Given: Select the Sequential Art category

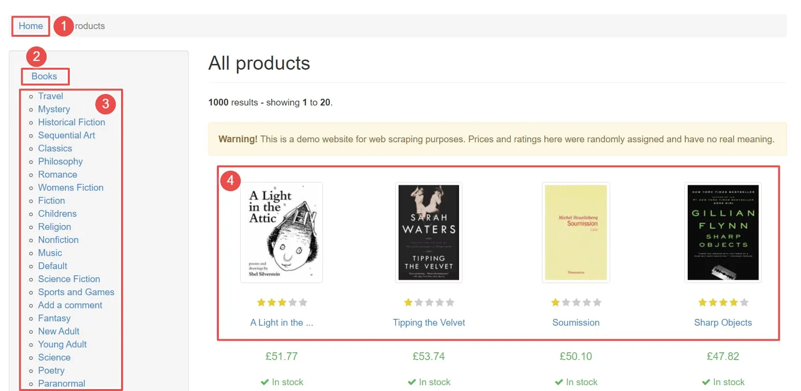Looking at the screenshot, I should point(66,135).
